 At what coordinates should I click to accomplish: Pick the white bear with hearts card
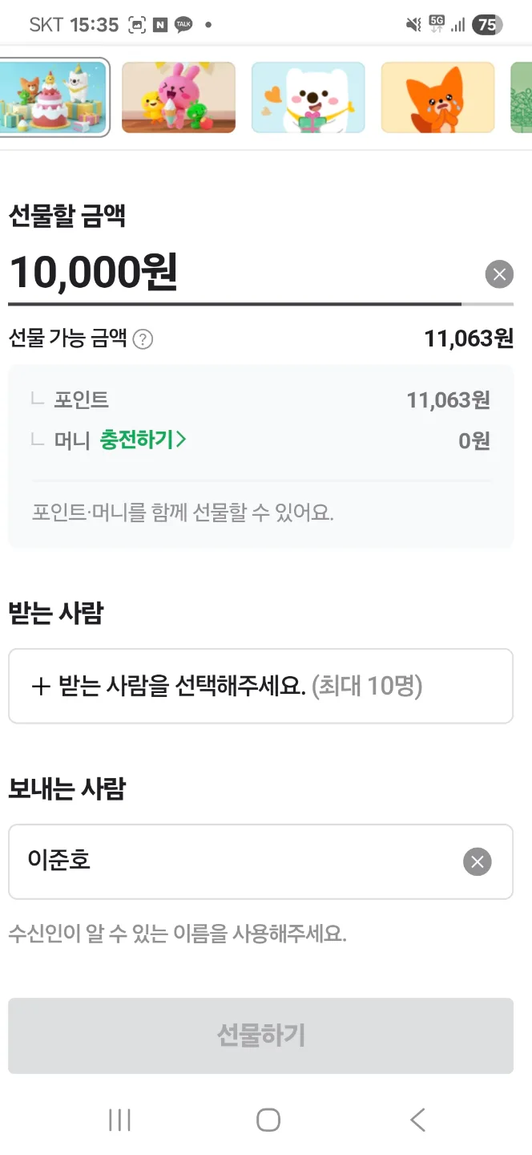308,97
